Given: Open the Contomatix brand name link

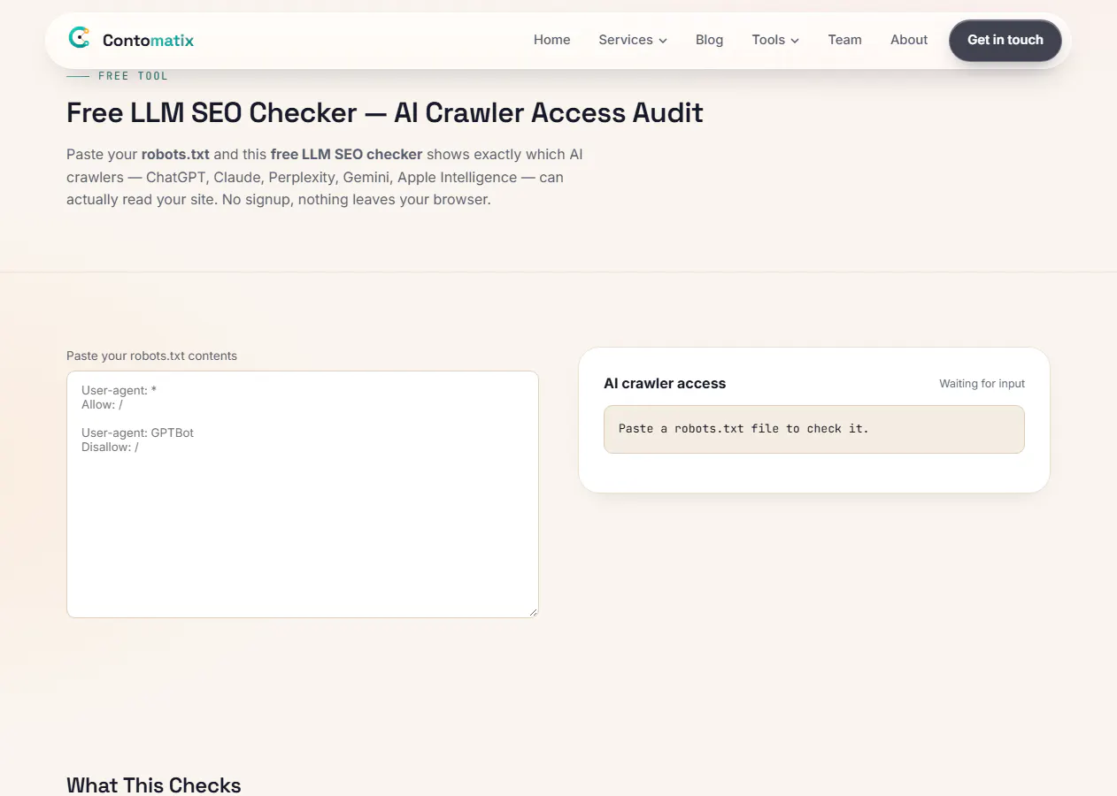Looking at the screenshot, I should [x=148, y=40].
